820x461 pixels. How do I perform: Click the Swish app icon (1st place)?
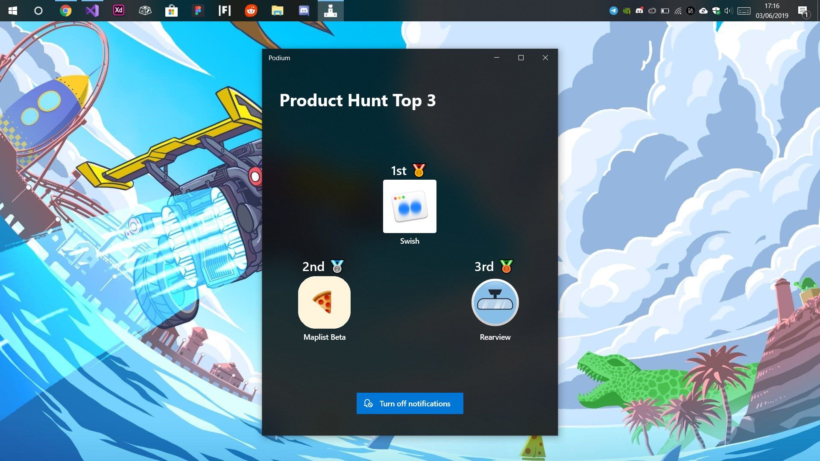(410, 206)
